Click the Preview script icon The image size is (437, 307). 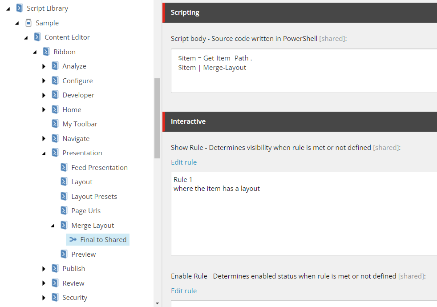point(64,254)
